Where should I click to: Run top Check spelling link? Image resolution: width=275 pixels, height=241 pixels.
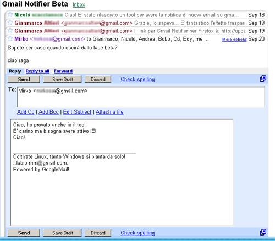pos(137,79)
